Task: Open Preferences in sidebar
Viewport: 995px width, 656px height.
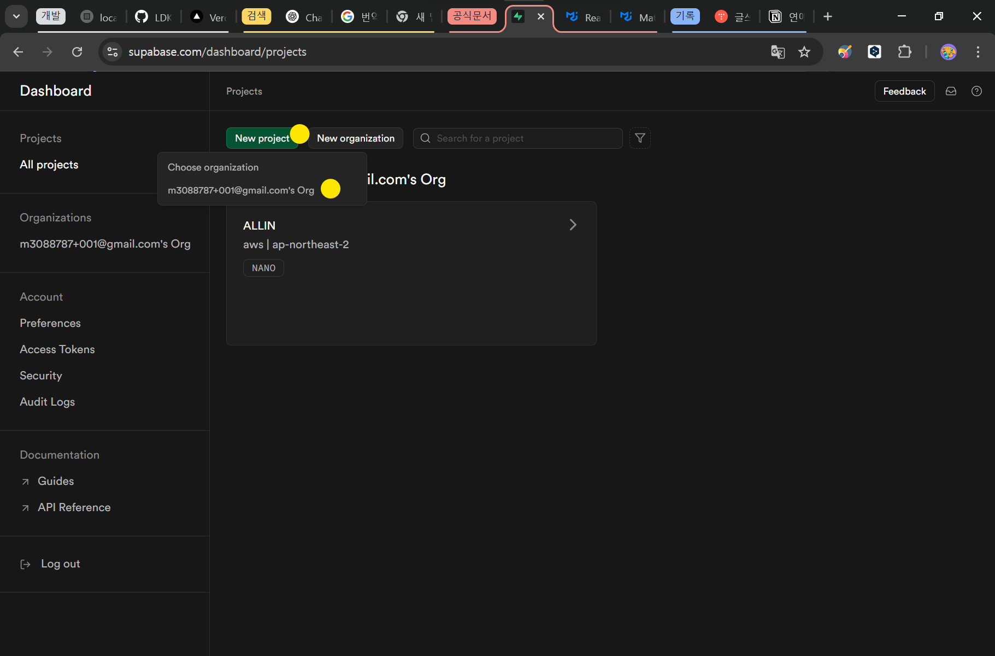Action: [50, 323]
